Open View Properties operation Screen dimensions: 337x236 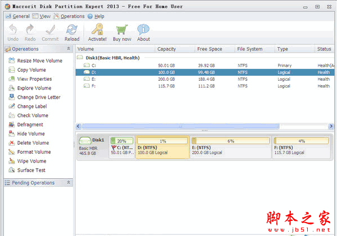click(30, 79)
